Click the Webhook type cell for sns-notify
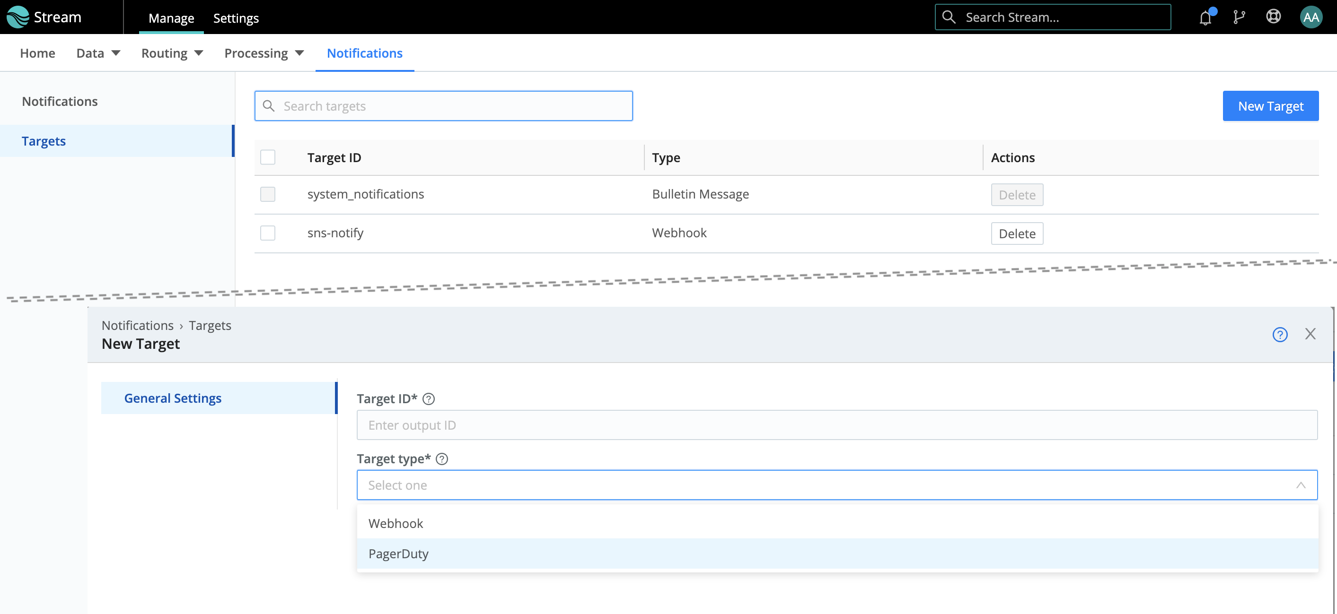Screen dimensions: 1337x614 pyautogui.click(x=679, y=233)
